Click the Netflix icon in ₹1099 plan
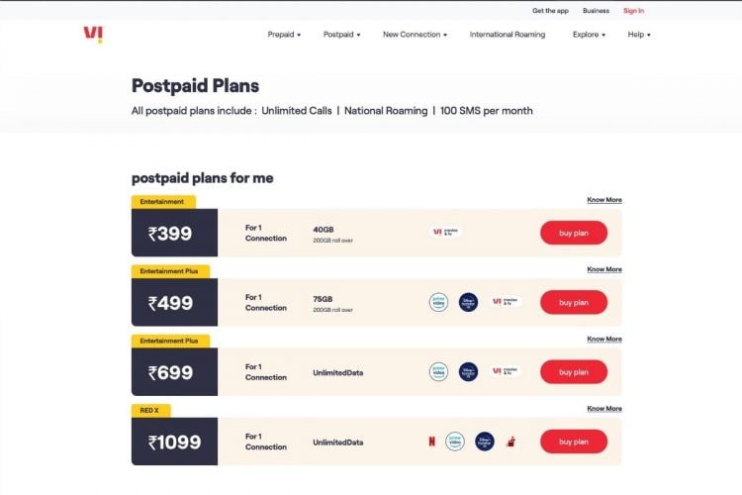742x495 pixels. click(x=431, y=442)
